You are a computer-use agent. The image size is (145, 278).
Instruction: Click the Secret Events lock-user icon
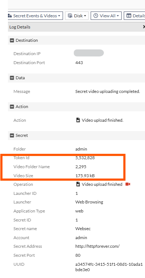10,16
